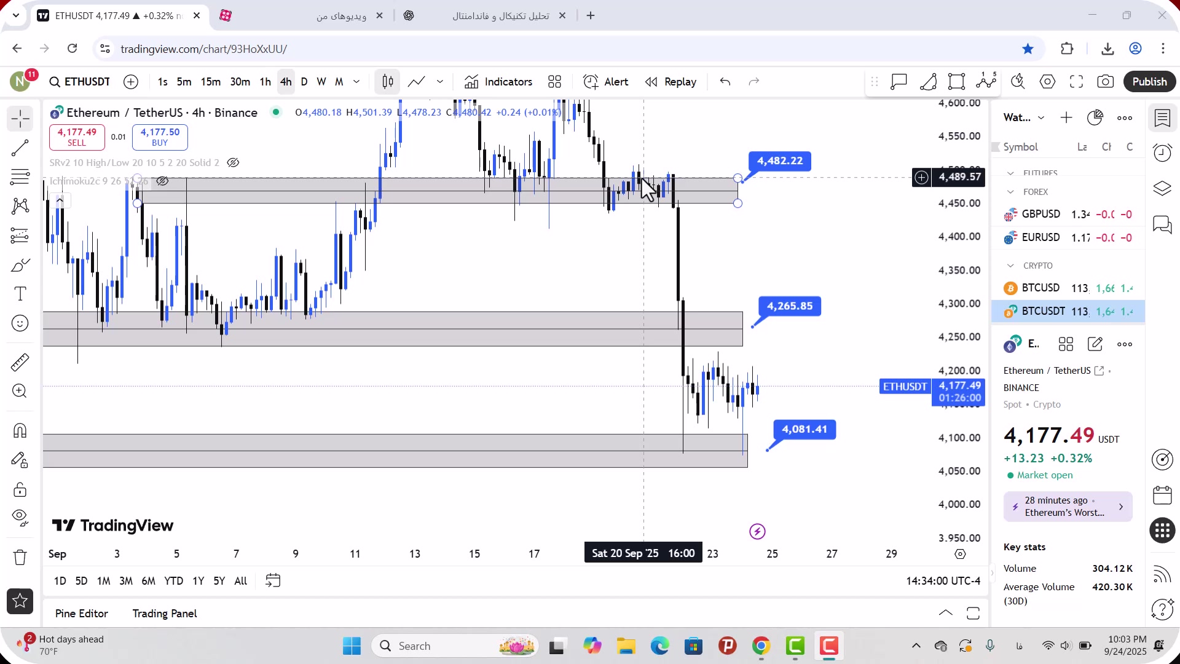Viewport: 1180px width, 664px height.
Task: Click the 4,177.50 BUY button
Action: (160, 137)
